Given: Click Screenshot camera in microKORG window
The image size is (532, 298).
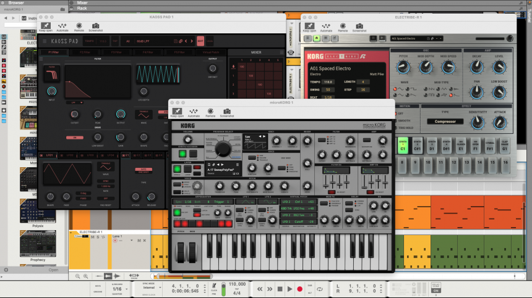Looking at the screenshot, I should 227,111.
